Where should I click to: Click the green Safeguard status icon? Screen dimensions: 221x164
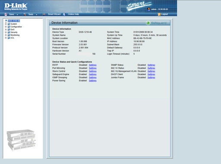(148, 23)
